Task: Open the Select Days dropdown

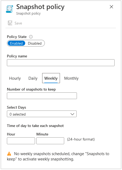Action: [x=42, y=114]
